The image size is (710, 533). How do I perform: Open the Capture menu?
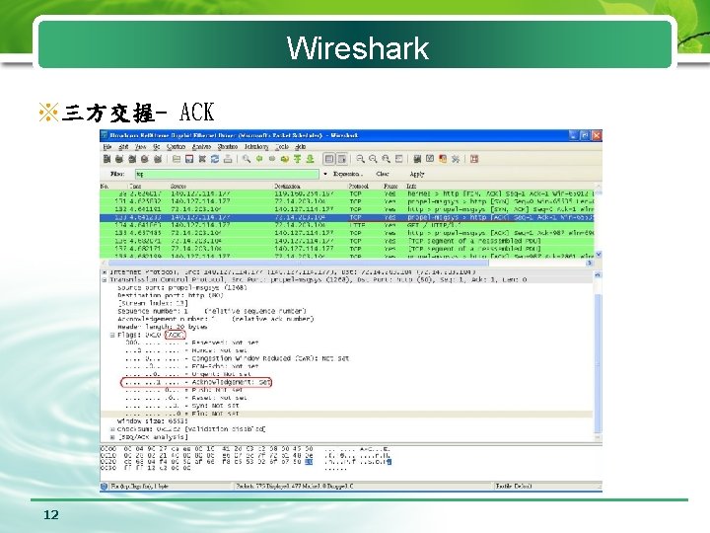pyautogui.click(x=177, y=147)
